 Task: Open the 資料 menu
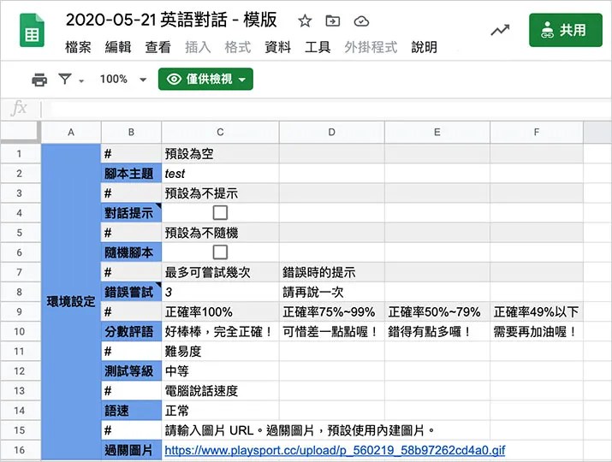point(277,47)
